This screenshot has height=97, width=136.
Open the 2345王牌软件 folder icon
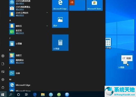12,14
